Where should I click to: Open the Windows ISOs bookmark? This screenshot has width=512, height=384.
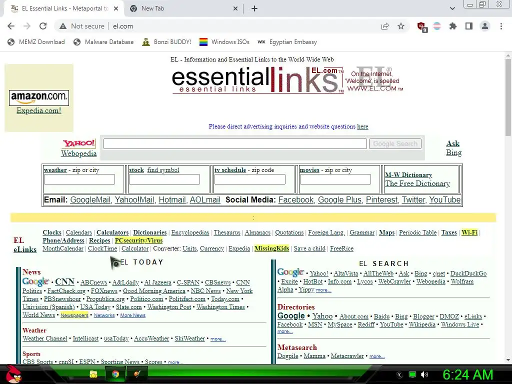[x=224, y=42]
